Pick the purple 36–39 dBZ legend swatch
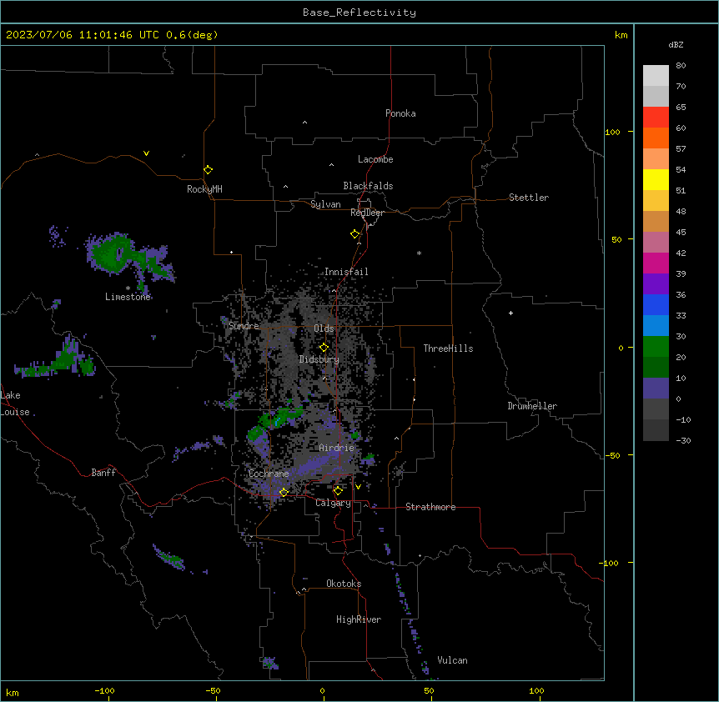Viewport: 719px width, 702px height. 656,284
